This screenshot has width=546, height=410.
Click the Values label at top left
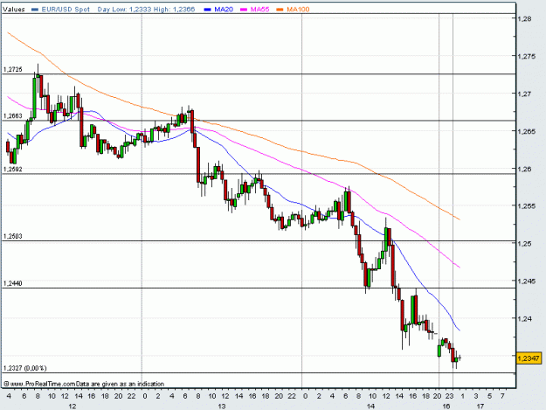(14, 10)
